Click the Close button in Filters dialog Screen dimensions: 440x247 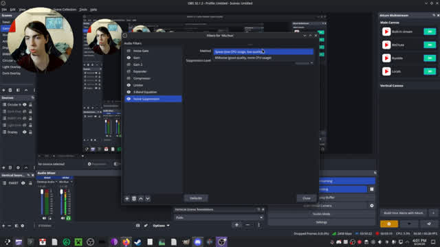tap(307, 198)
